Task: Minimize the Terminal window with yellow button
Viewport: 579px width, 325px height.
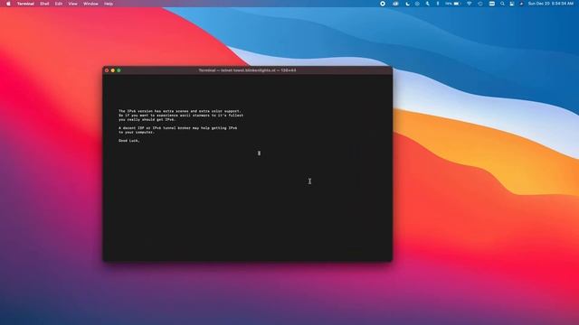Action: tap(113, 70)
